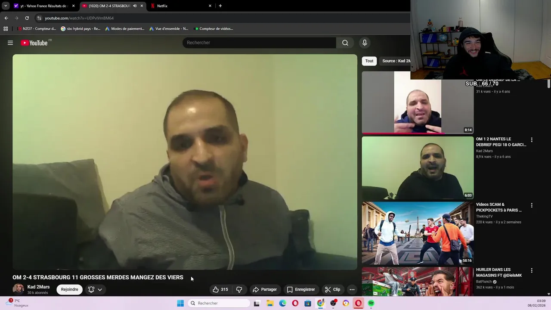Open File Explorer from the taskbar

click(269, 303)
